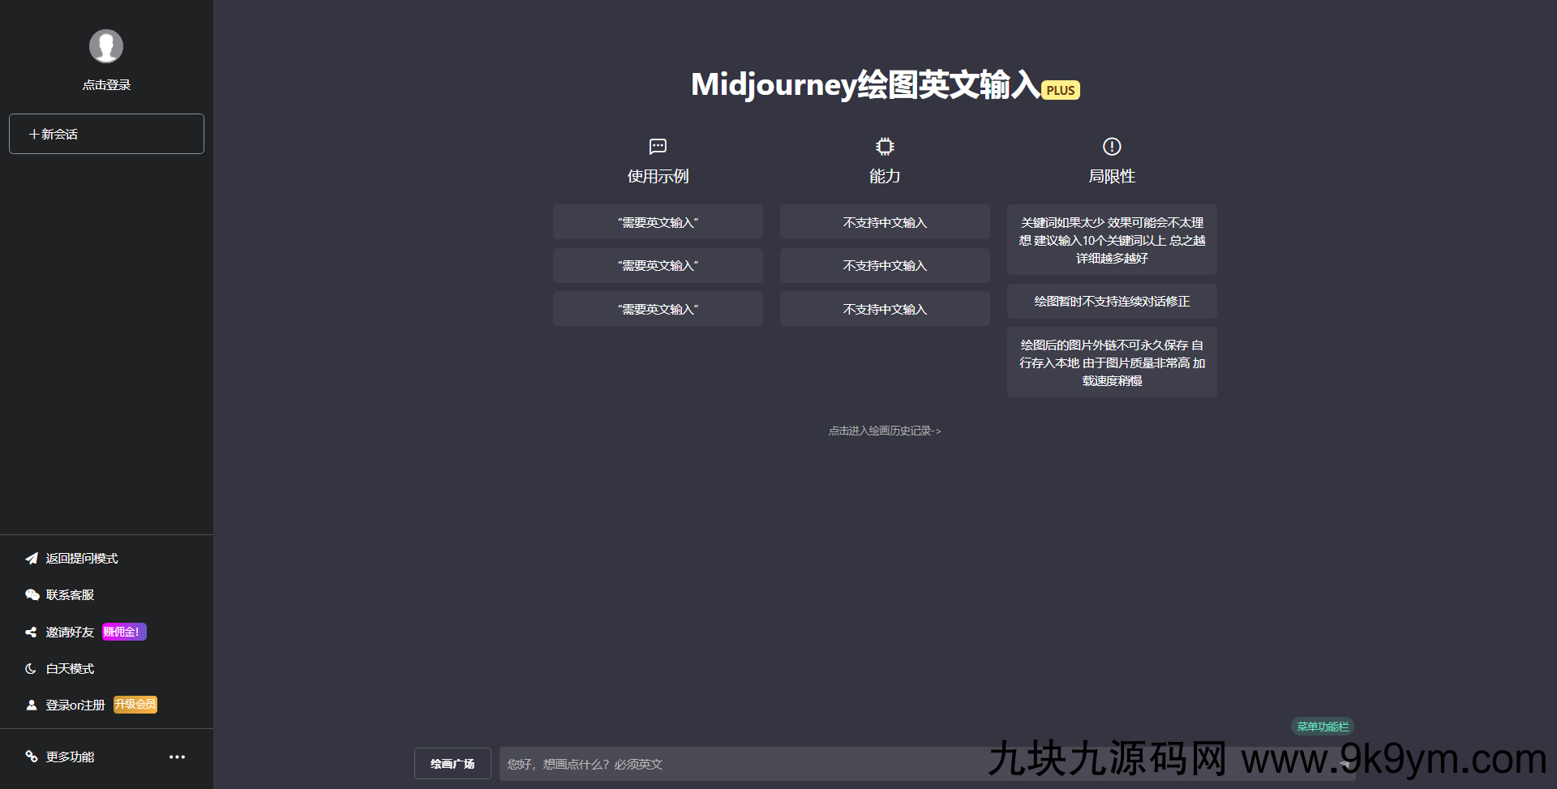The image size is (1557, 789).
Task: Click the gray user avatar icon
Action: point(106,46)
